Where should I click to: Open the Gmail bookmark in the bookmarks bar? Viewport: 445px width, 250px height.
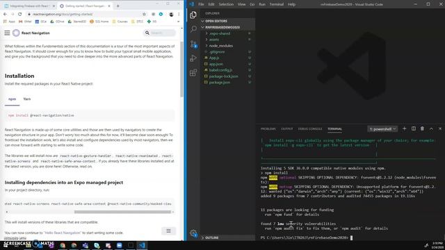click(x=25, y=22)
